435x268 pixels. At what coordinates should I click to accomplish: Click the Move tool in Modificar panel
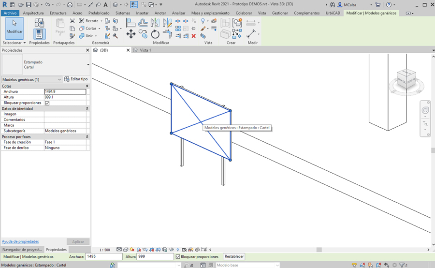tap(130, 34)
